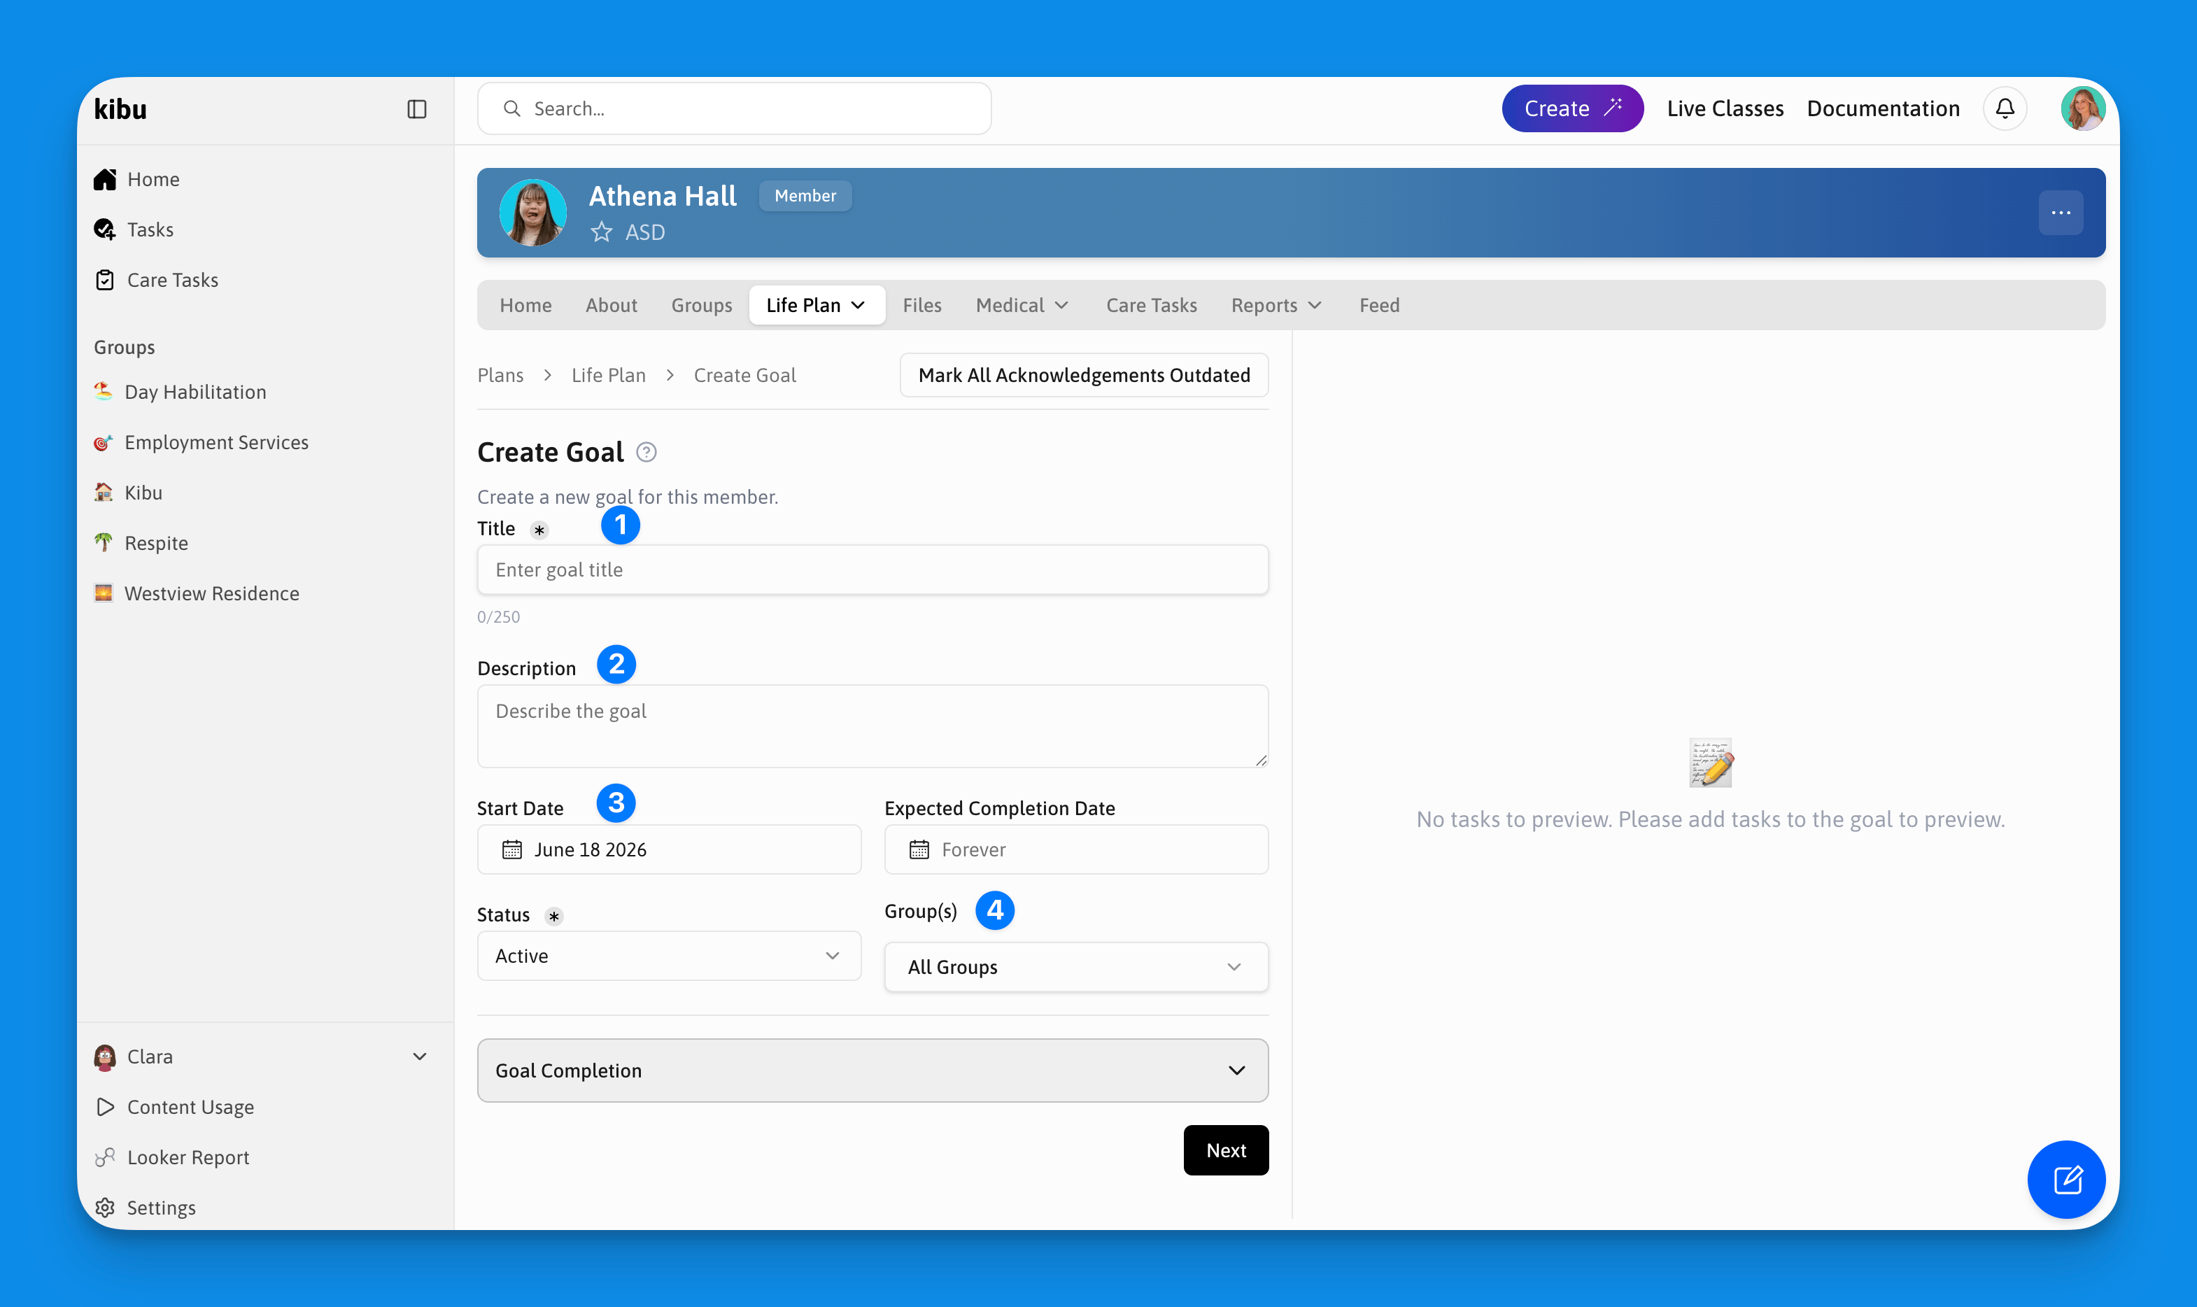Viewport: 2197px width, 1307px height.
Task: Click the June 18 2026 start date field
Action: click(668, 850)
